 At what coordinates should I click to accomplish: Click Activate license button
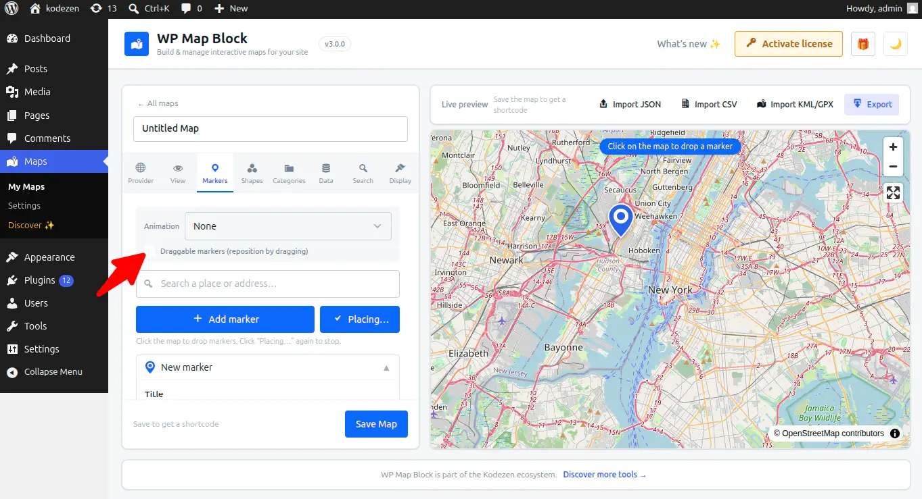(789, 44)
